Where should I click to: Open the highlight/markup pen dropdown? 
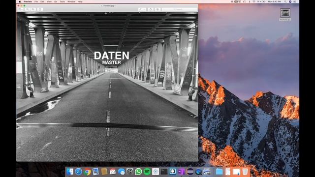[x=142, y=9]
